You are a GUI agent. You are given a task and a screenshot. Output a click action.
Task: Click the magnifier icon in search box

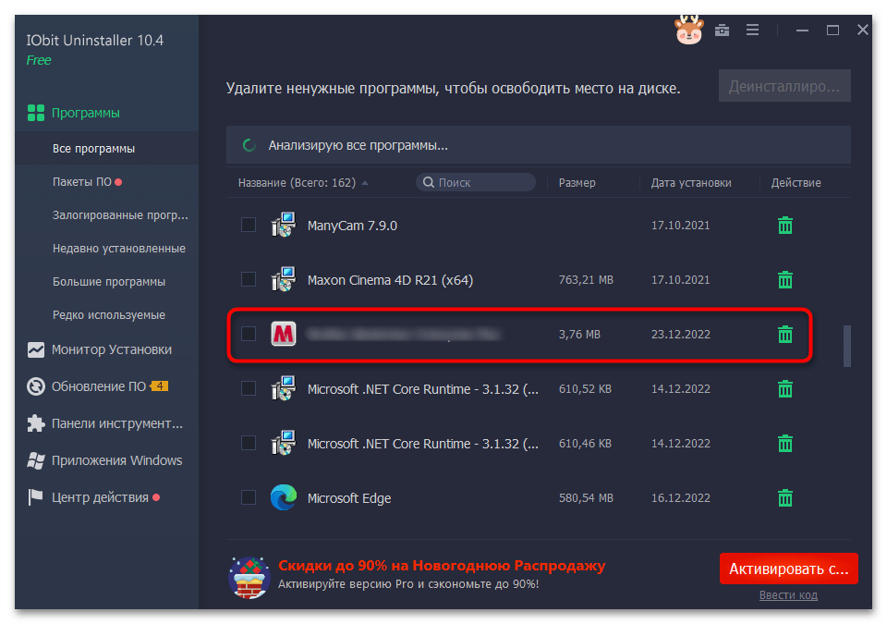pyautogui.click(x=429, y=182)
